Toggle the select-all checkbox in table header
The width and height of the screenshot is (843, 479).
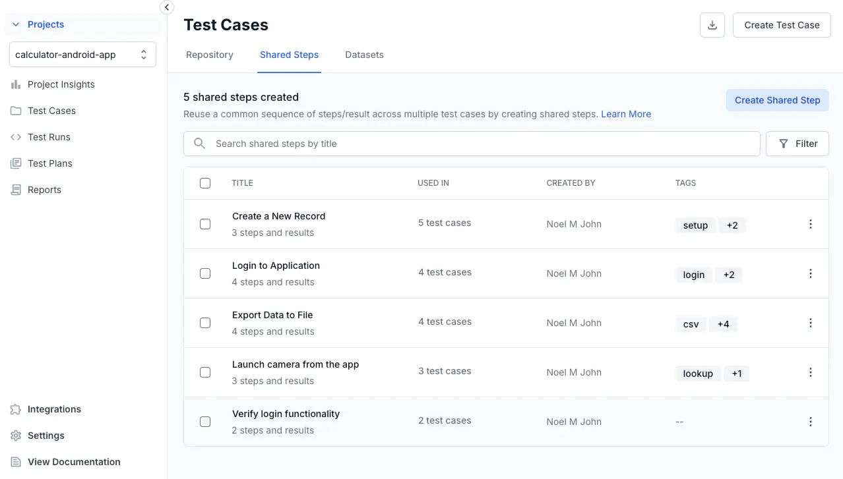click(x=205, y=183)
